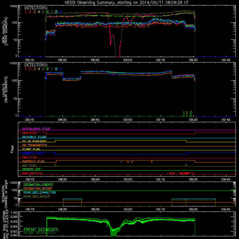The width and height of the screenshot is (239, 239).
Task: Click the DECIMATION CHANNEL or weight axis title
Action: pyautogui.click(x=4, y=194)
